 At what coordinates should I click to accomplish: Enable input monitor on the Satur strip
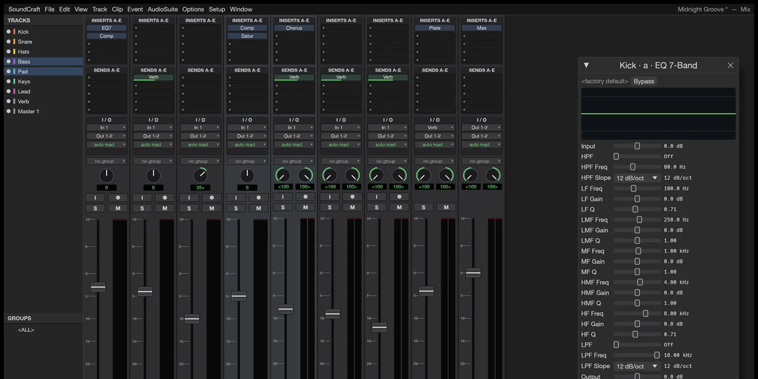236,198
